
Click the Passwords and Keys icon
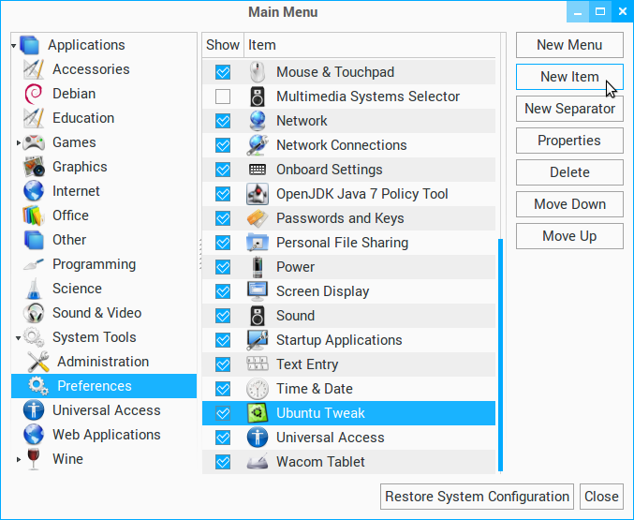[258, 218]
